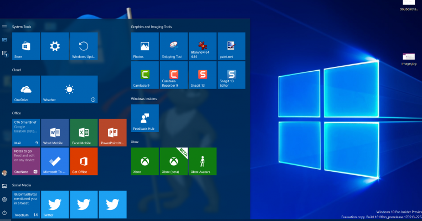Image resolution: width=422 pixels, height=221 pixels.
Task: Open the Photos tile
Action: [x=145, y=46]
